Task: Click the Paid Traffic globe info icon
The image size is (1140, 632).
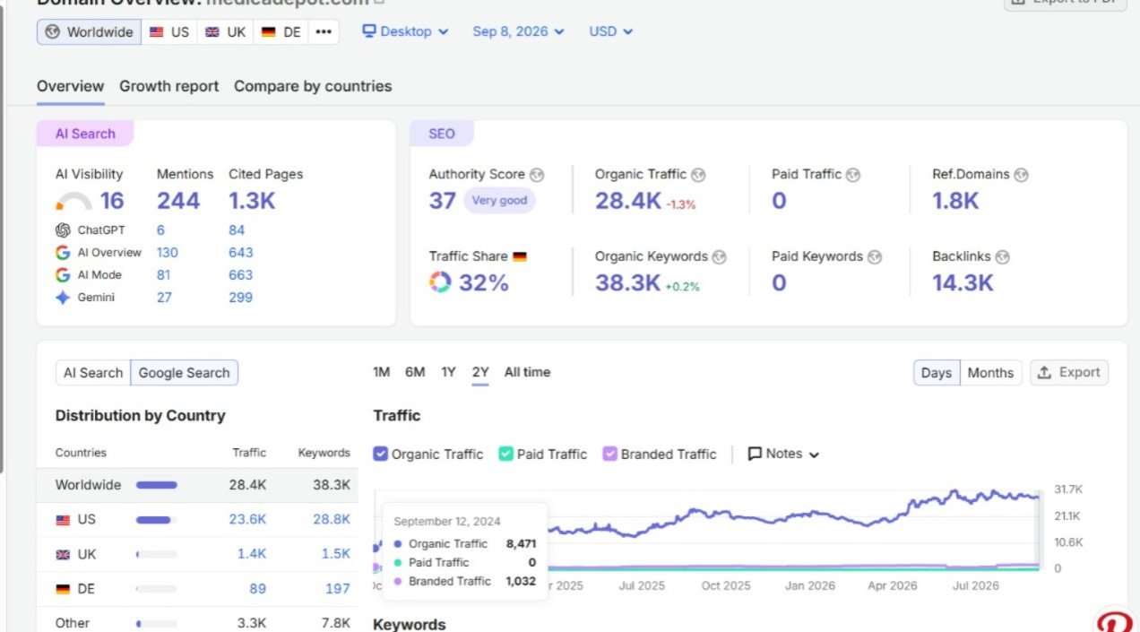Action: [x=853, y=175]
